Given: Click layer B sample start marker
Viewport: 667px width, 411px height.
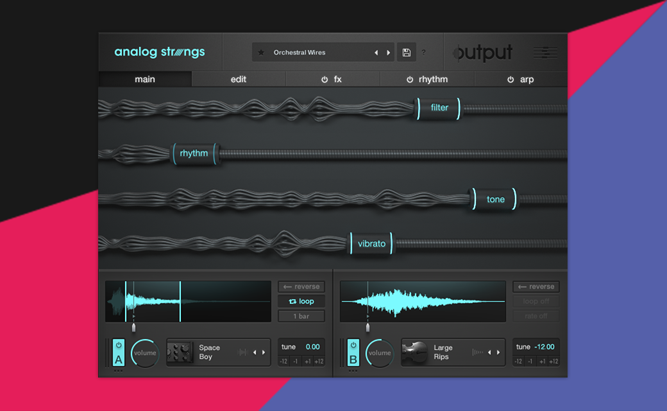Looking at the screenshot, I should (368, 327).
